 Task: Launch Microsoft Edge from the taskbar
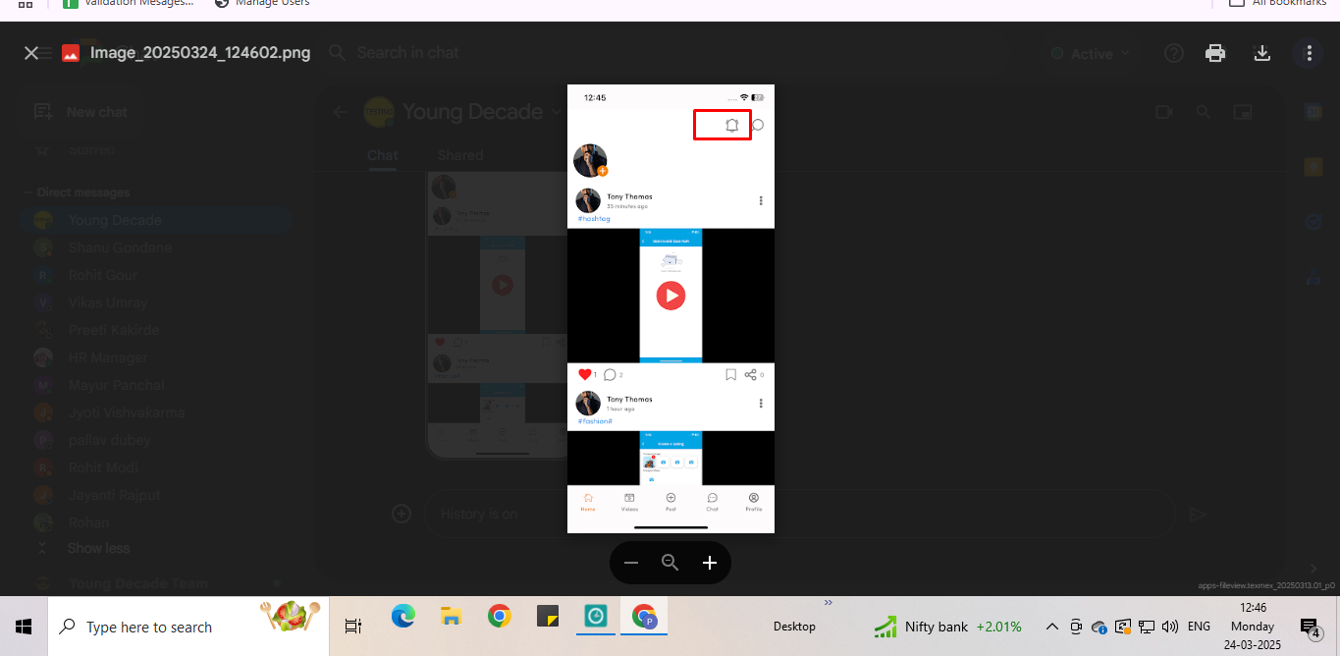[402, 617]
